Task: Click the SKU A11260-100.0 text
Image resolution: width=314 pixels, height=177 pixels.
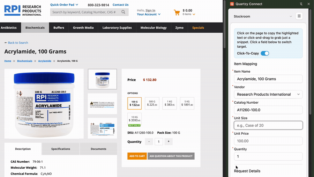Action: coord(140,133)
